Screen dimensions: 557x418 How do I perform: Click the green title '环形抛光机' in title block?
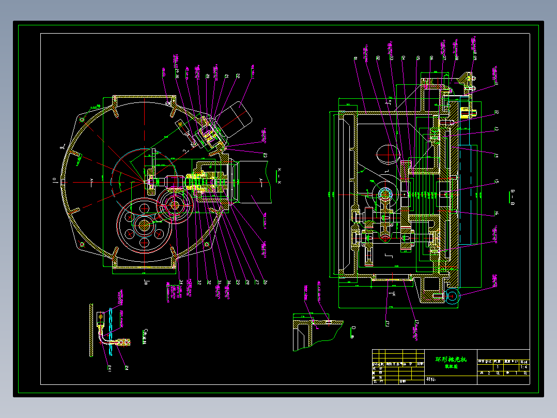(x=451, y=360)
